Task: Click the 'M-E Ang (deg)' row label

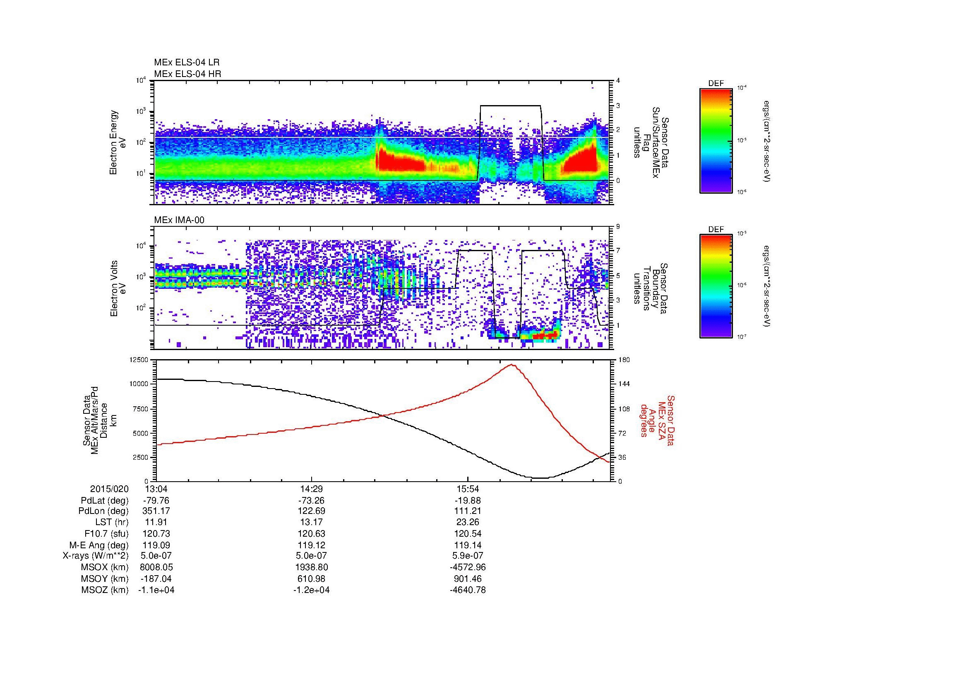Action: [98, 545]
